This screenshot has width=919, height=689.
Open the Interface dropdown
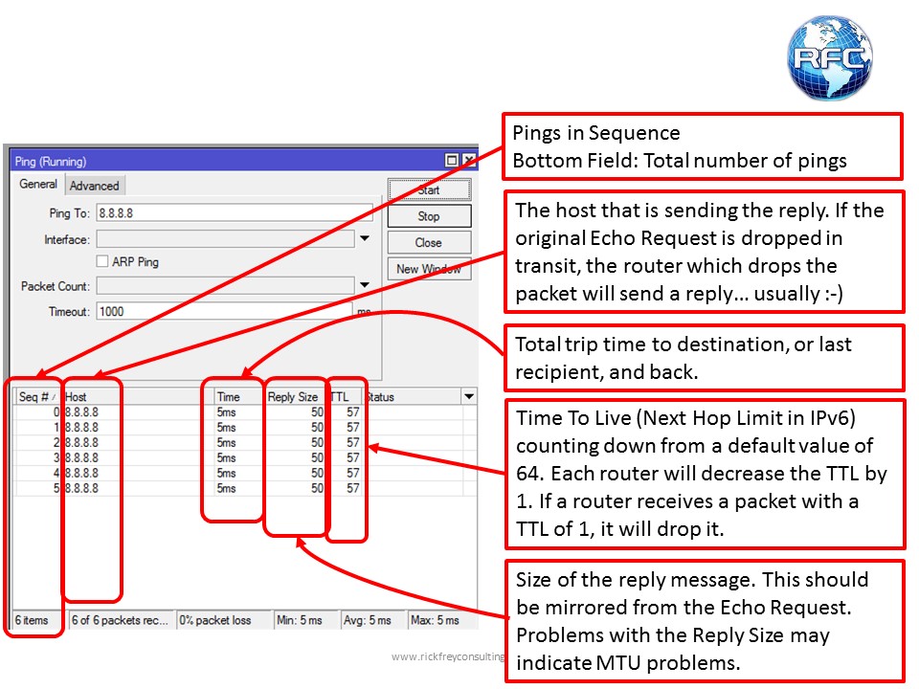364,239
